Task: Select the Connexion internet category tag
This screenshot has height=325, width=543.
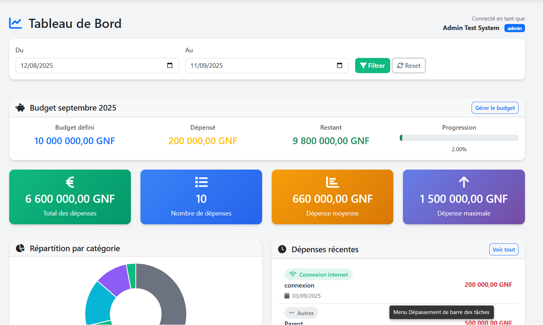Action: point(318,274)
